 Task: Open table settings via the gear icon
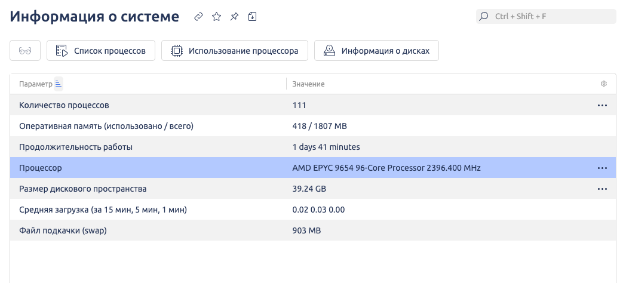(603, 84)
